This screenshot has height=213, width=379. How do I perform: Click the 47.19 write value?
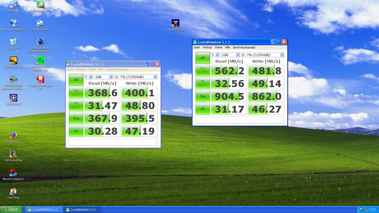click(x=140, y=131)
